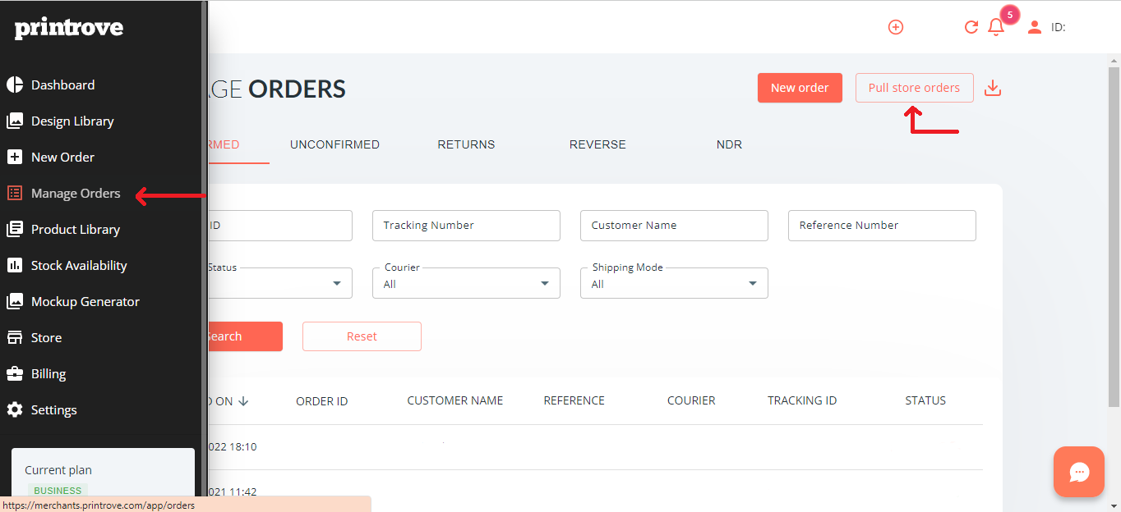Switch to the NDR tab

pos(729,144)
